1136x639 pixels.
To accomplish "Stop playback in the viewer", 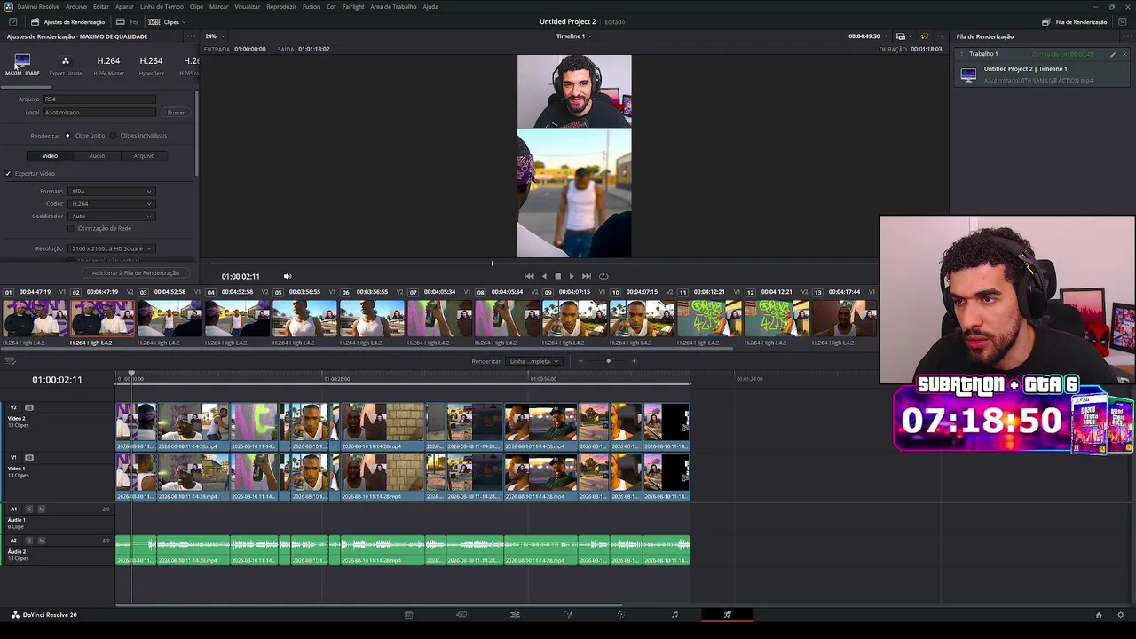I will click(x=557, y=276).
